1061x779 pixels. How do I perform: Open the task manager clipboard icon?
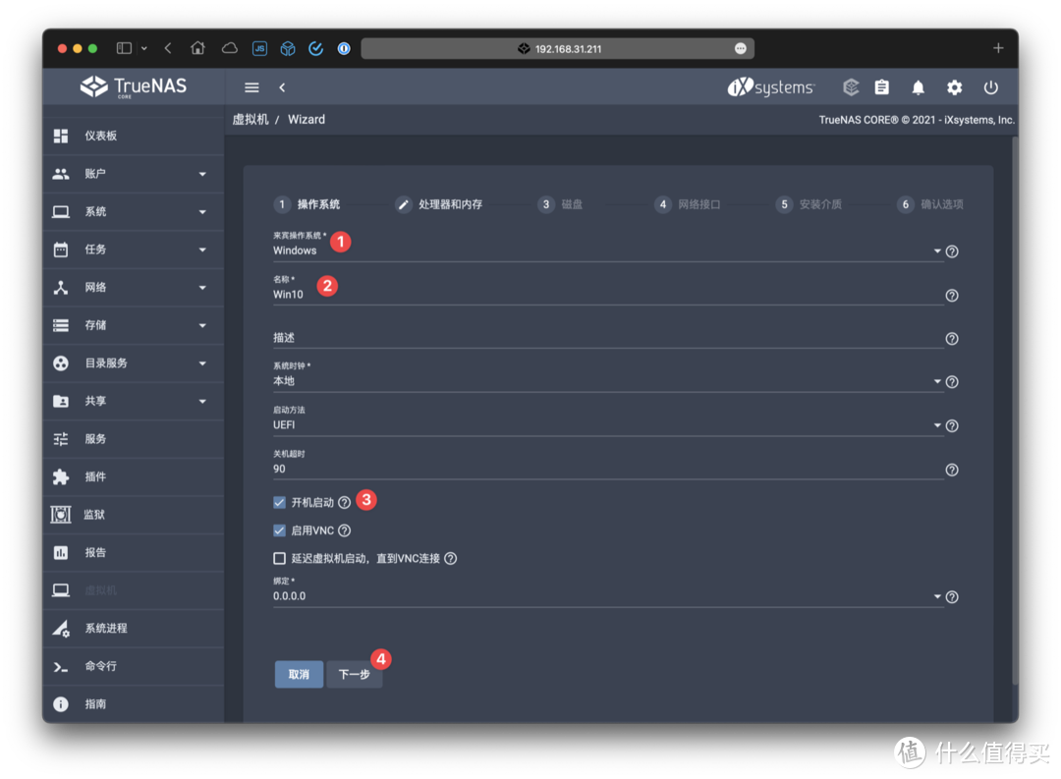881,87
